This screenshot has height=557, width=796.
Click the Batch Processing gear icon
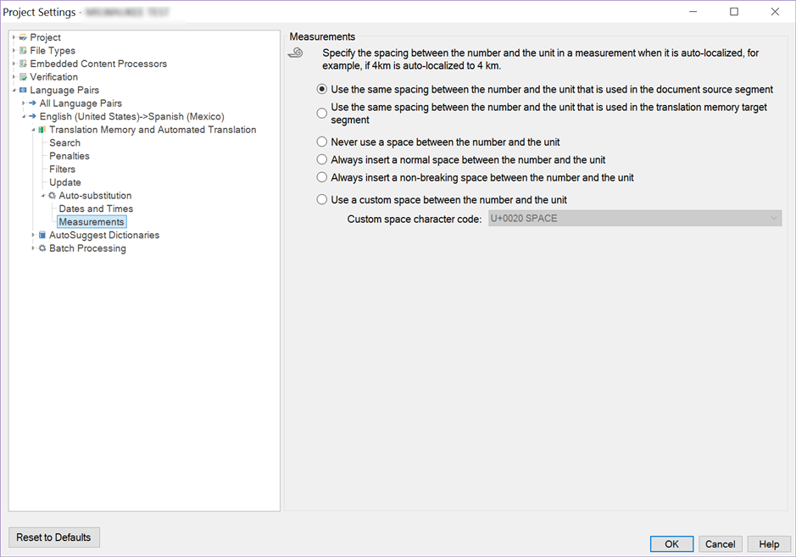pyautogui.click(x=42, y=248)
